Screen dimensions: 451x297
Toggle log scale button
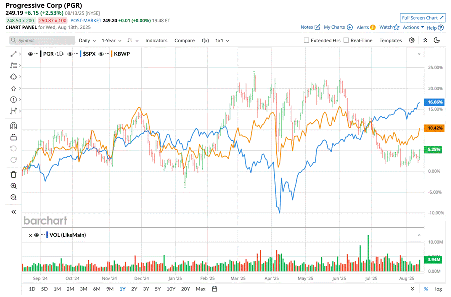click(438, 289)
